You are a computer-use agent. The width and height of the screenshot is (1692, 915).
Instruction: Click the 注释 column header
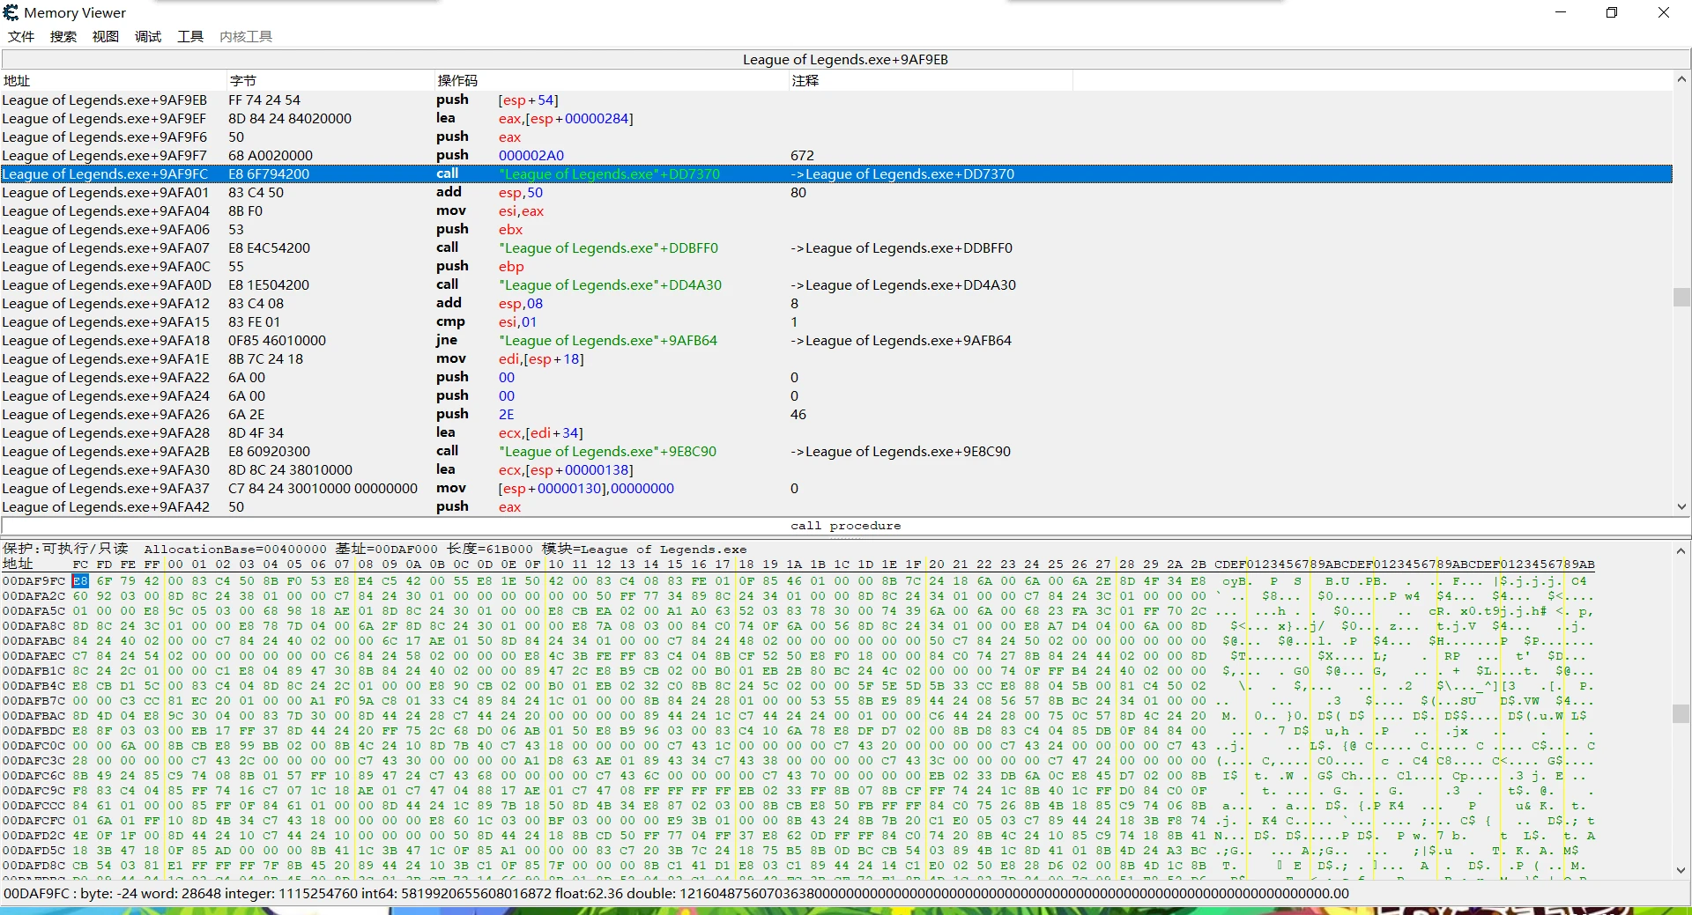[931, 80]
